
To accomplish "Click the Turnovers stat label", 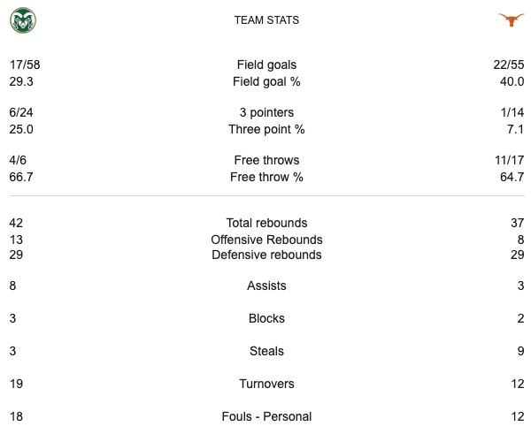I will tap(266, 384).
